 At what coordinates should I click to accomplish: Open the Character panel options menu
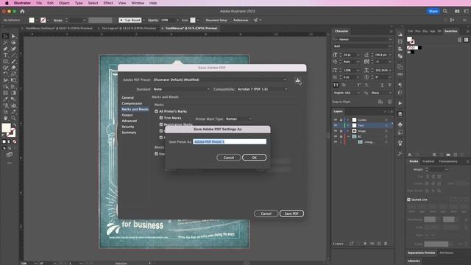click(x=391, y=31)
